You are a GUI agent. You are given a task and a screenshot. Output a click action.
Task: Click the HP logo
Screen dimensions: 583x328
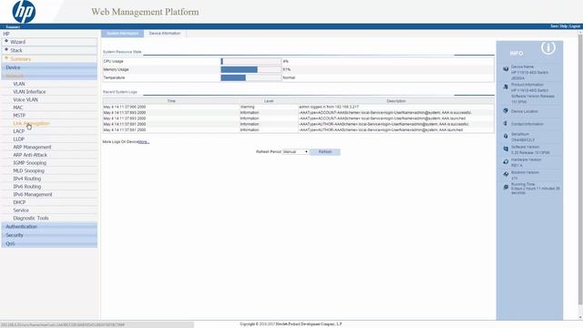tap(24, 12)
